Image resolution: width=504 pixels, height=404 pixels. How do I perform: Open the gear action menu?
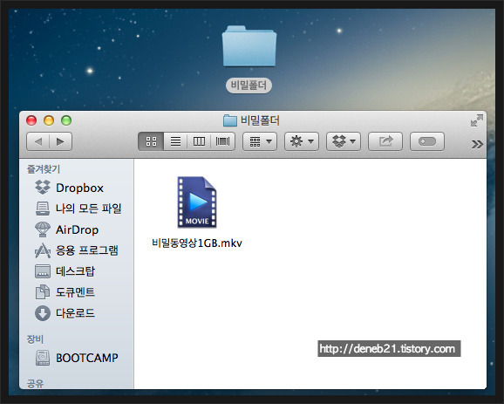pos(302,141)
